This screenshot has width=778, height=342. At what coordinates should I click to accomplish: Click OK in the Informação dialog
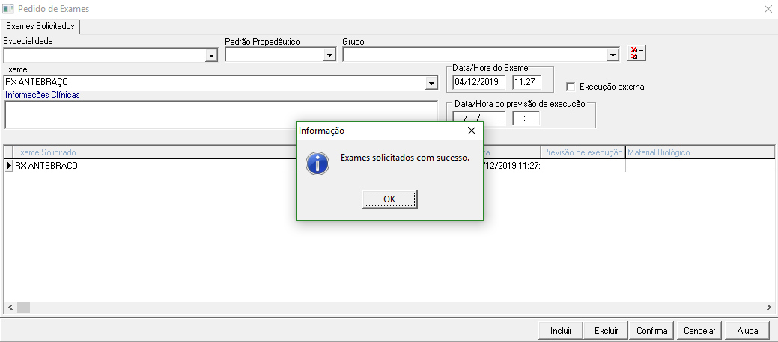[389, 199]
